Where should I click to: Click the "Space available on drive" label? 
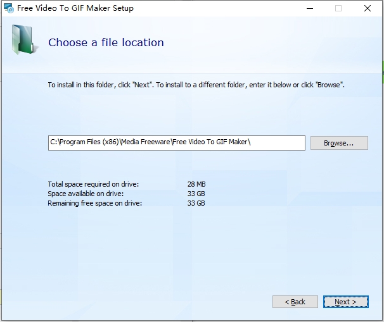(x=86, y=194)
